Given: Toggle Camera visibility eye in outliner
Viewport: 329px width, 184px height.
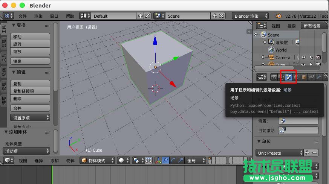Looking at the screenshot, I should (303, 57).
